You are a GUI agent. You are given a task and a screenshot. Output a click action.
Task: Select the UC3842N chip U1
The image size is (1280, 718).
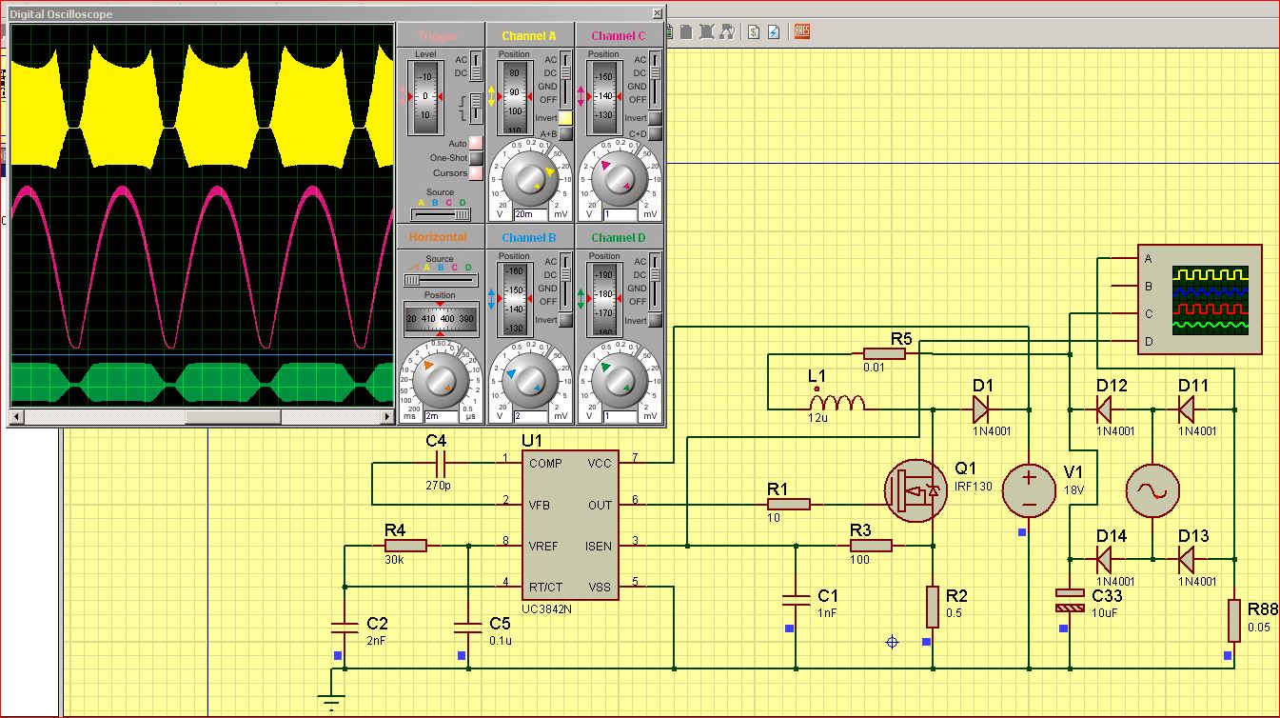[570, 525]
